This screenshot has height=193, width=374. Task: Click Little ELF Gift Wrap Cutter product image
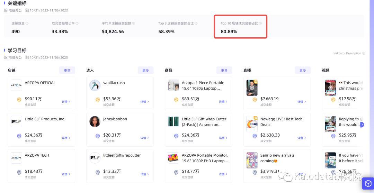173,121
